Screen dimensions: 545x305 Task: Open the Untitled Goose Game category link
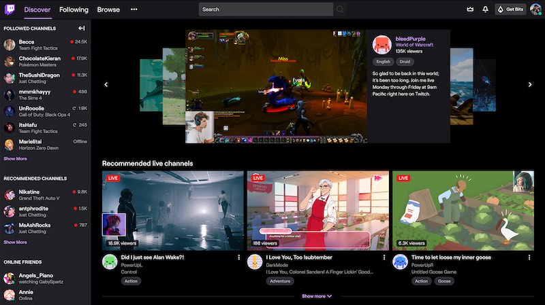tap(434, 272)
